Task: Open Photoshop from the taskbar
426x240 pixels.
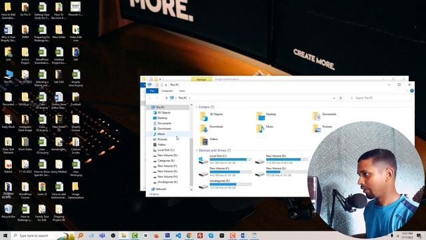Action: pos(167,235)
